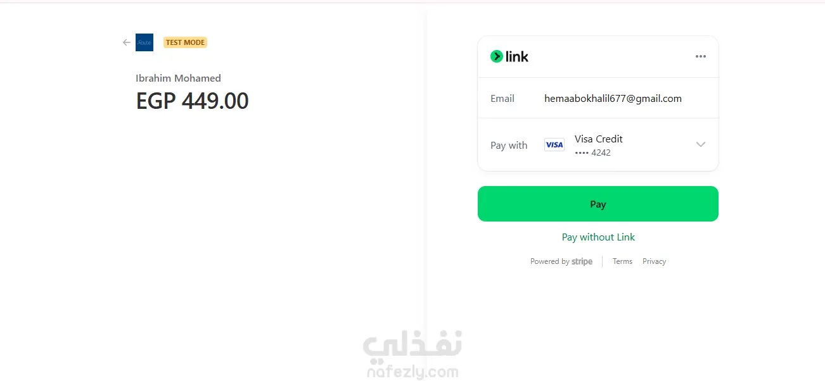Click the TEST MODE badge
Image resolution: width=825 pixels, height=381 pixels.
coord(185,42)
